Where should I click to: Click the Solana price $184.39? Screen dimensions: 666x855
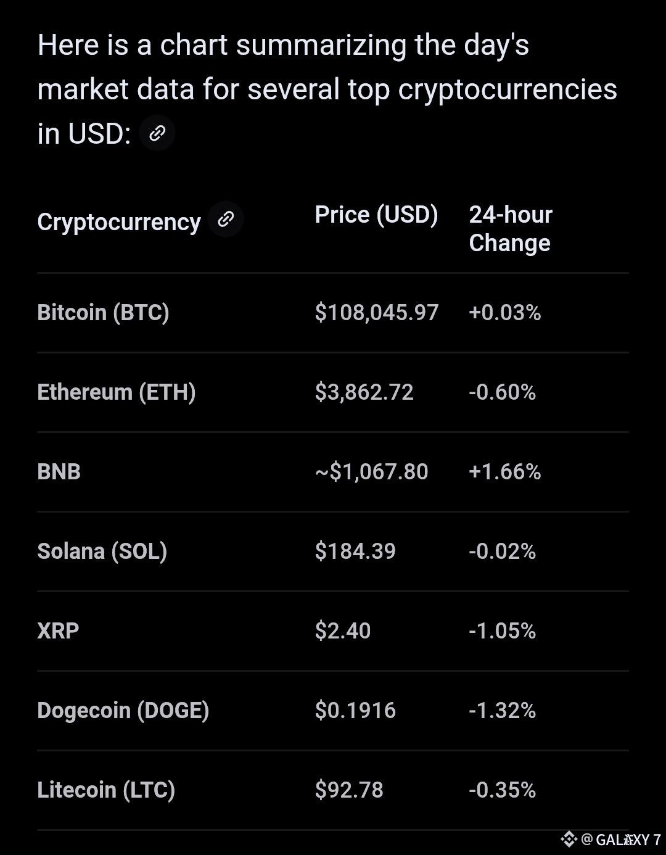355,551
